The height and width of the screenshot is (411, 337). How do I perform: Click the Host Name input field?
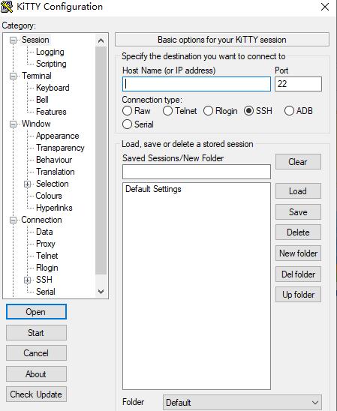click(197, 84)
